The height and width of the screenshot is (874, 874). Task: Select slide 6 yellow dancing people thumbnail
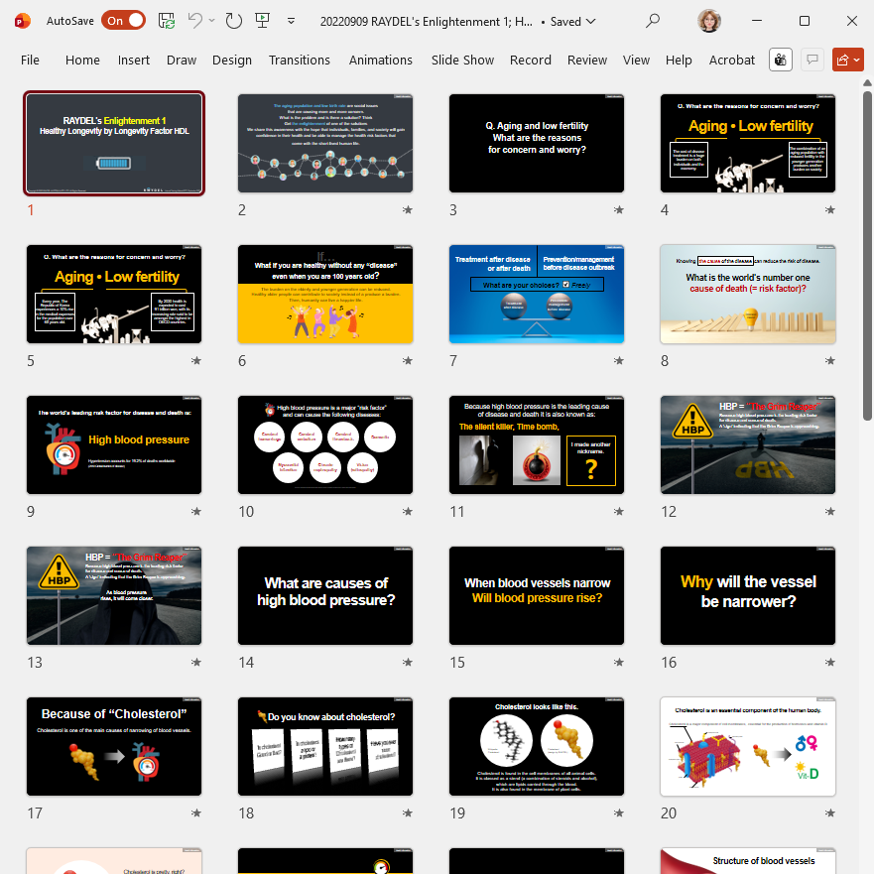pyautogui.click(x=325, y=295)
